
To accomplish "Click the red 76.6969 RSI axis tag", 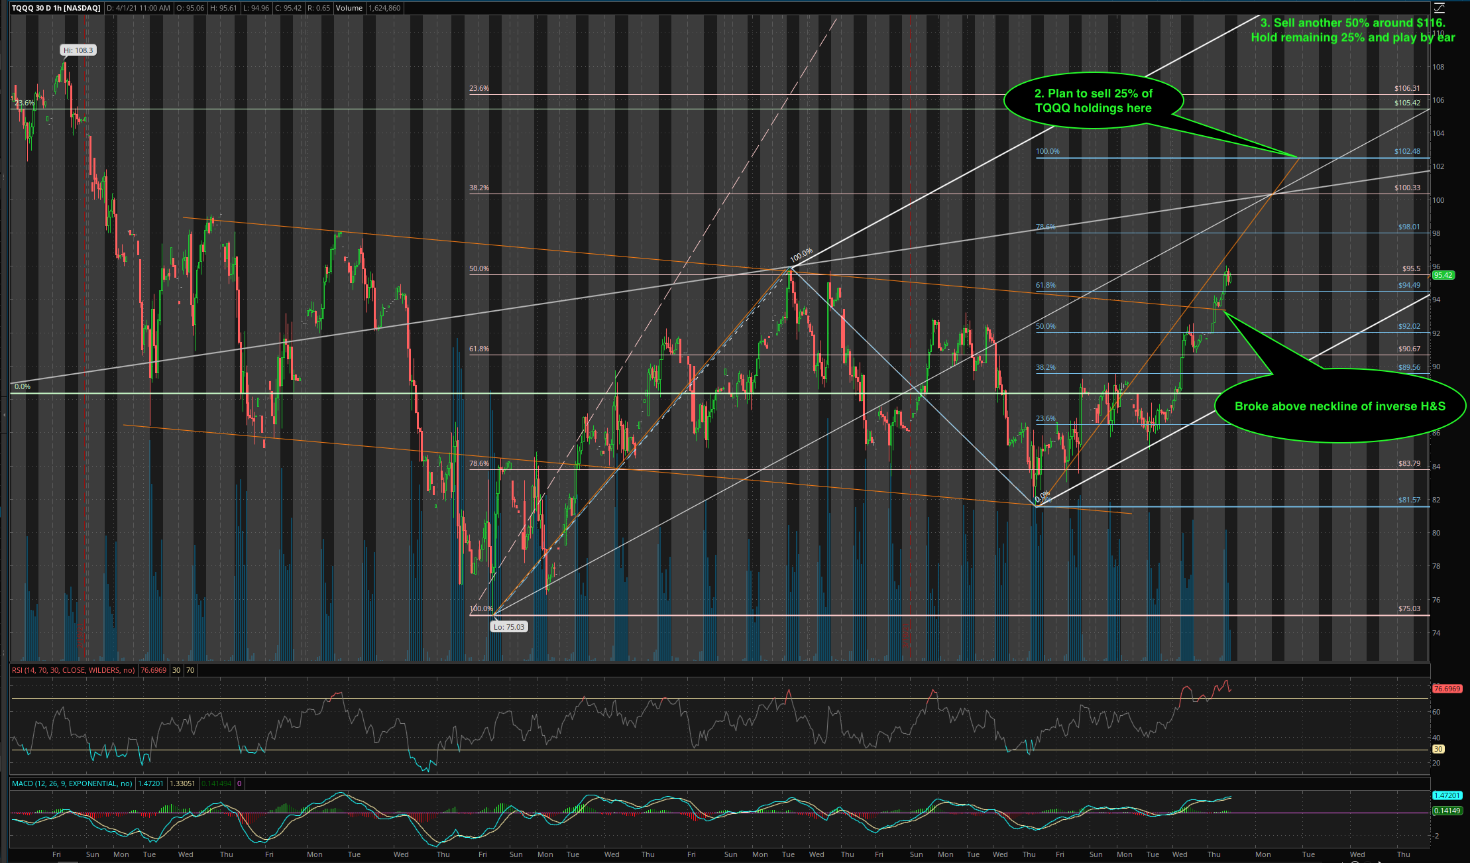I will coord(1447,689).
